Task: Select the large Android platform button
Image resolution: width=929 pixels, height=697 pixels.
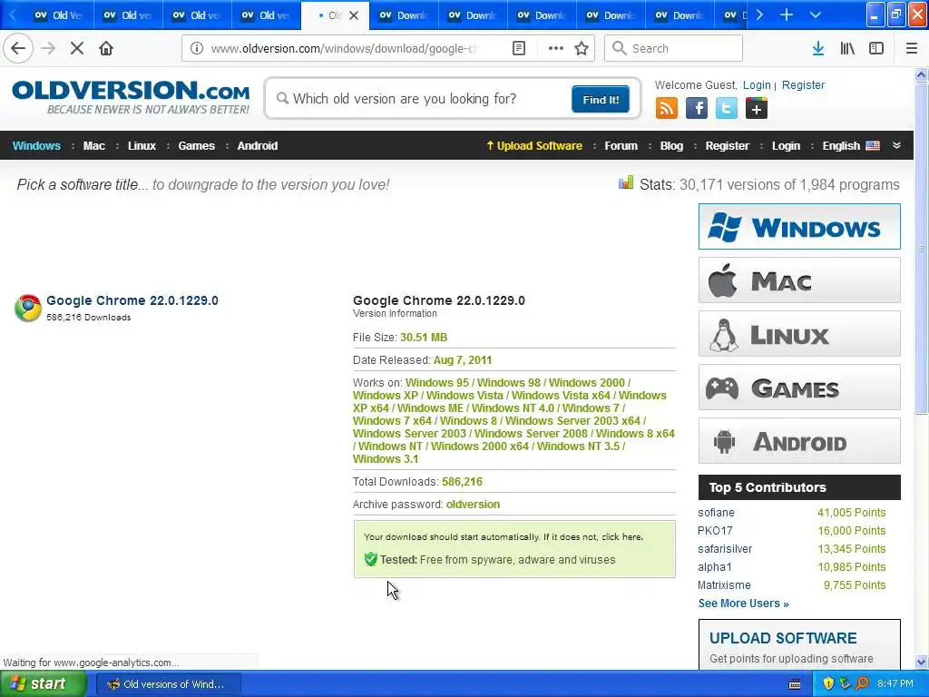Action: (x=799, y=441)
